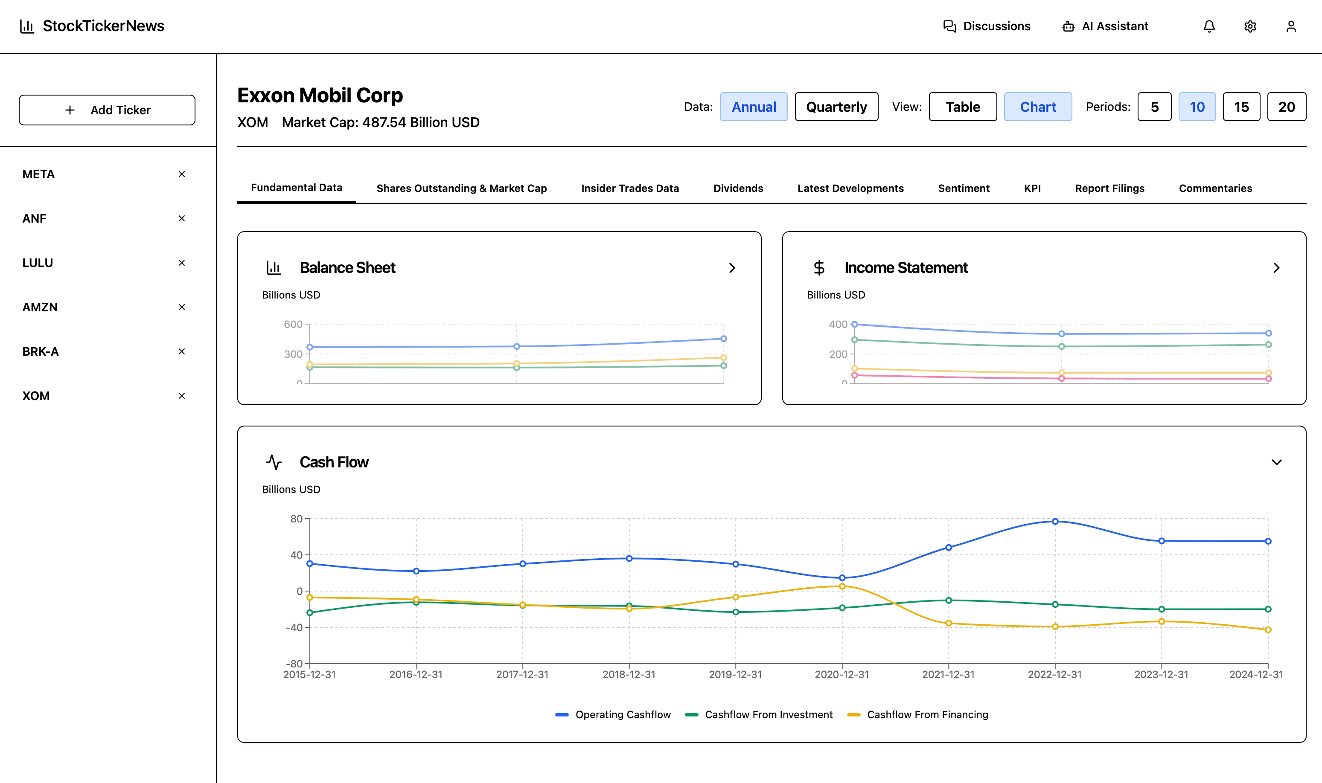The height and width of the screenshot is (783, 1322).
Task: Open Income Statement details arrow
Action: (x=1277, y=268)
